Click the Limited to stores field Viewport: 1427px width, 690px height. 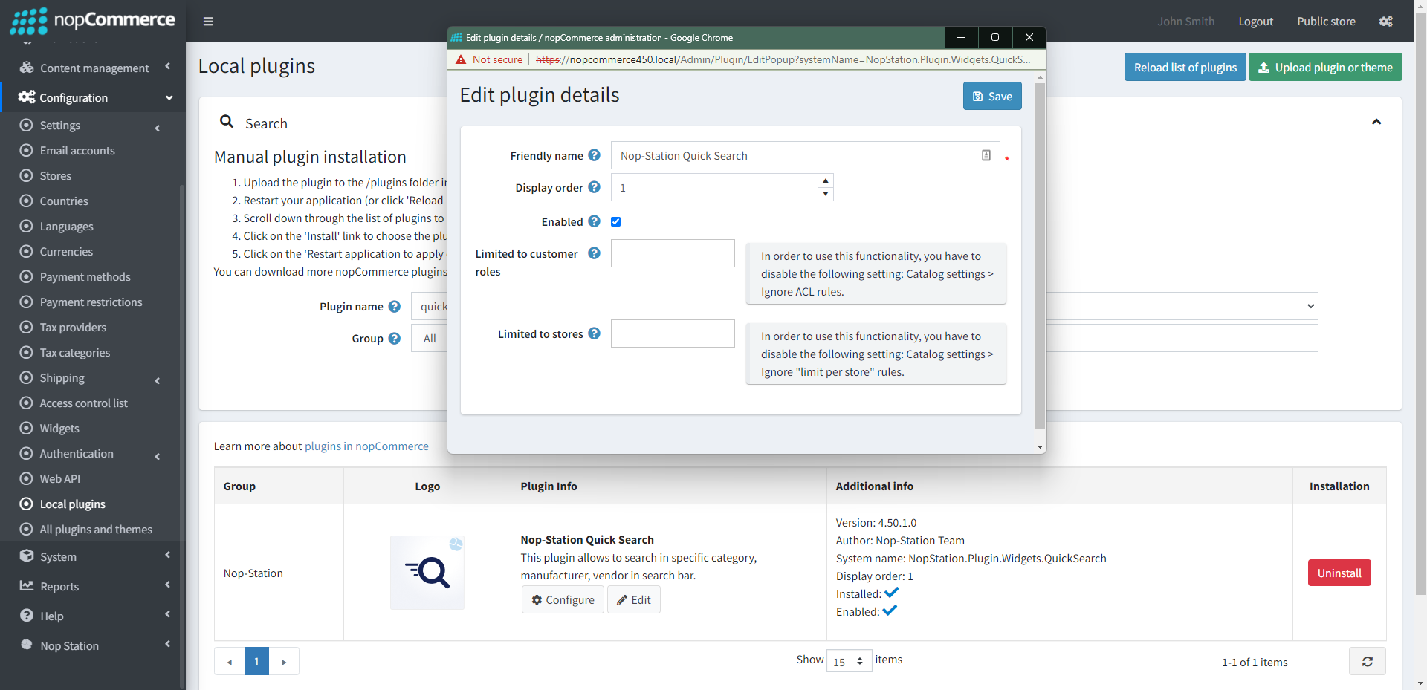[673, 333]
